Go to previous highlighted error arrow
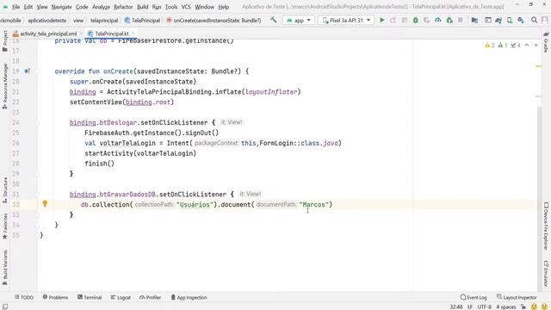Screen dimensions: 551x310 pos(527,46)
